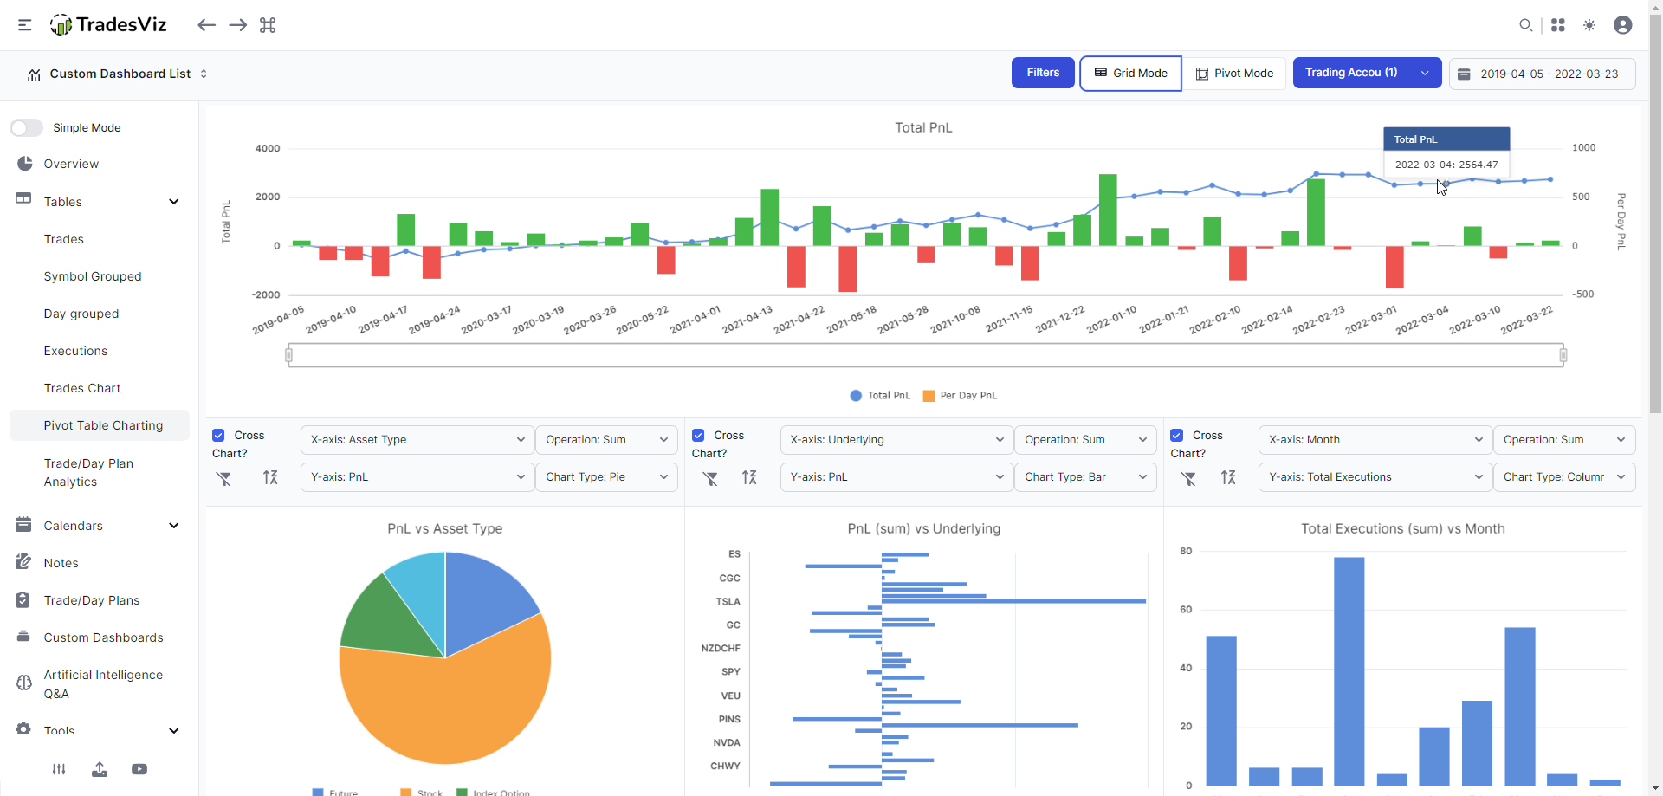
Task: Click the Filters button
Action: (x=1043, y=73)
